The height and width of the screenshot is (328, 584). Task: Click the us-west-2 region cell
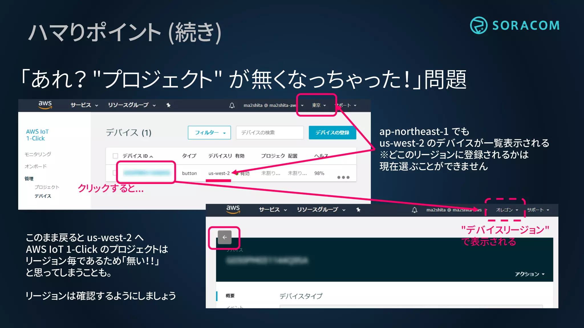point(219,173)
